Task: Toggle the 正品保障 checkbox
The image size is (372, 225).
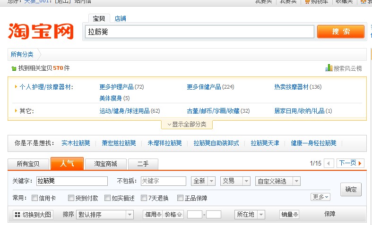Action: tap(180, 198)
